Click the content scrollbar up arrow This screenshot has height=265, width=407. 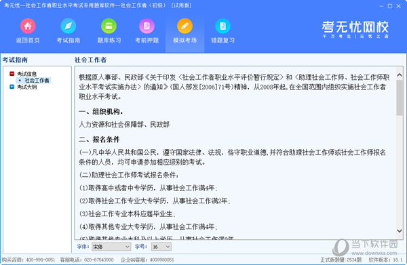(400, 75)
